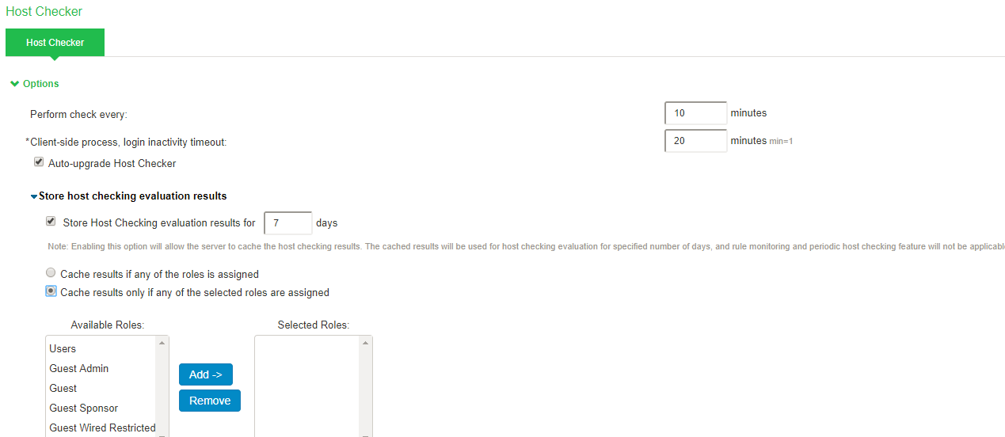The height and width of the screenshot is (437, 1005).
Task: Click the evaluation results days input field
Action: (x=287, y=223)
